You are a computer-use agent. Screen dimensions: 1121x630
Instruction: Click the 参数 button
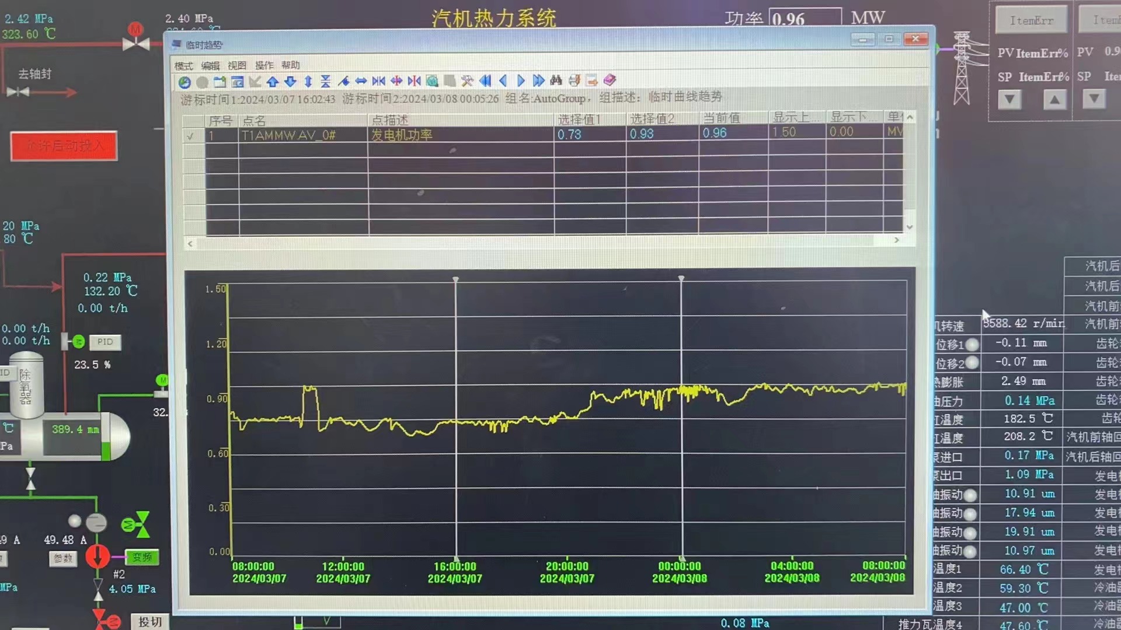coord(63,558)
